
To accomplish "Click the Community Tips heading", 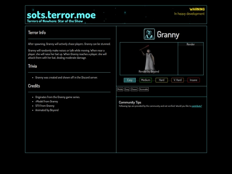I will [x=130, y=102].
